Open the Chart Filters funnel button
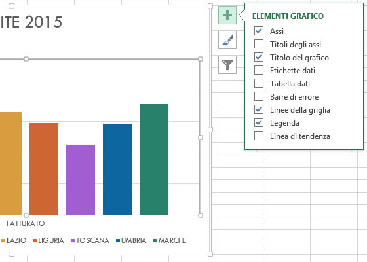Image resolution: width=367 pixels, height=262 pixels. click(227, 65)
